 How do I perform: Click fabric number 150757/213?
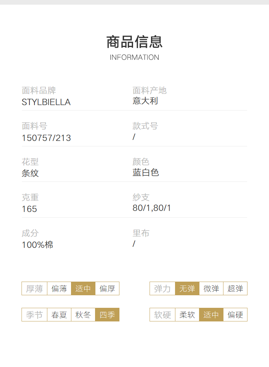tap(46, 138)
